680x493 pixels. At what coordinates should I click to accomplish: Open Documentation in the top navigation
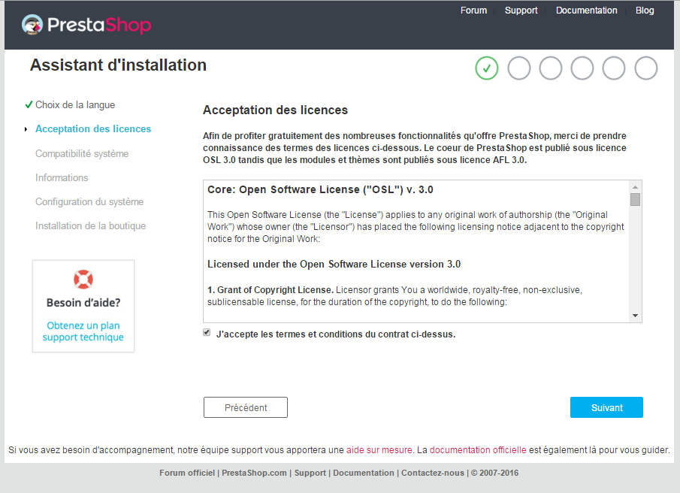click(x=586, y=11)
